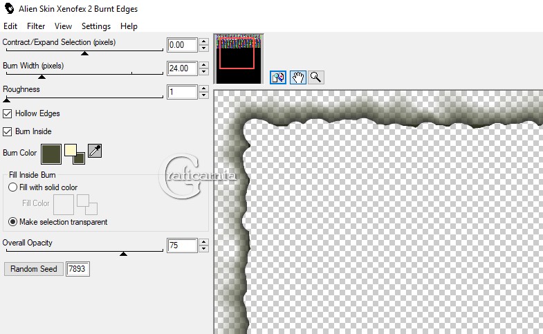
Task: Click the Contract/Expand Selection value field
Action: [182, 45]
